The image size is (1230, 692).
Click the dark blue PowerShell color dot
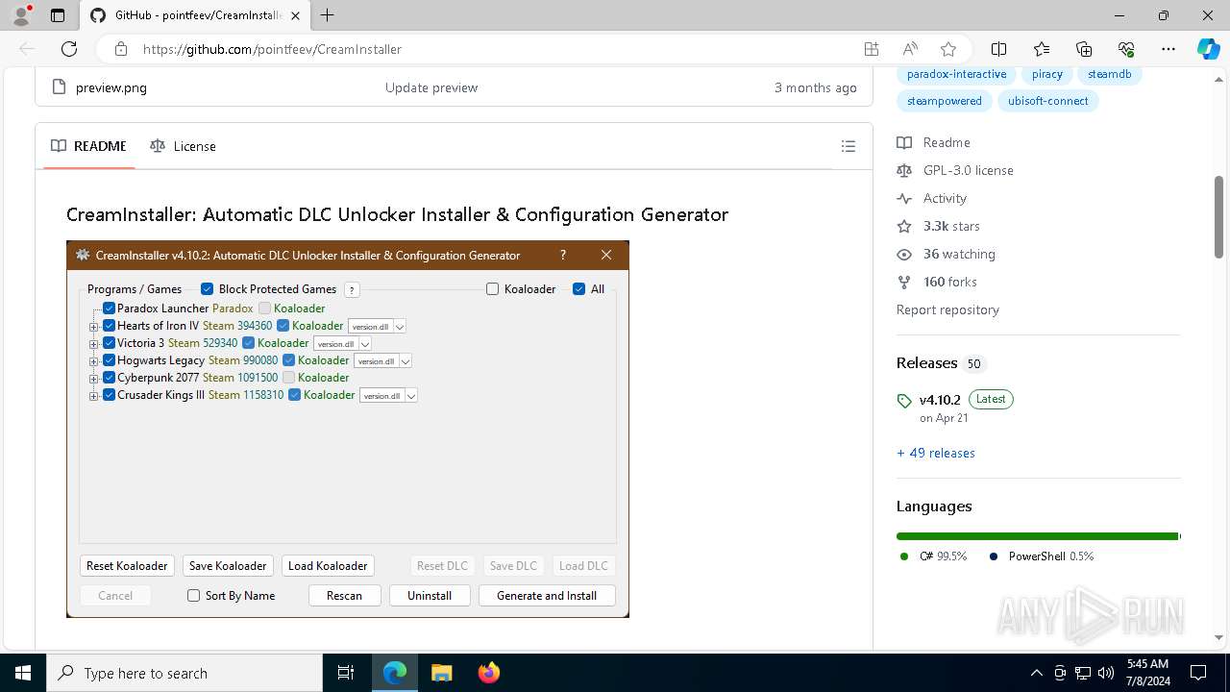(x=994, y=556)
